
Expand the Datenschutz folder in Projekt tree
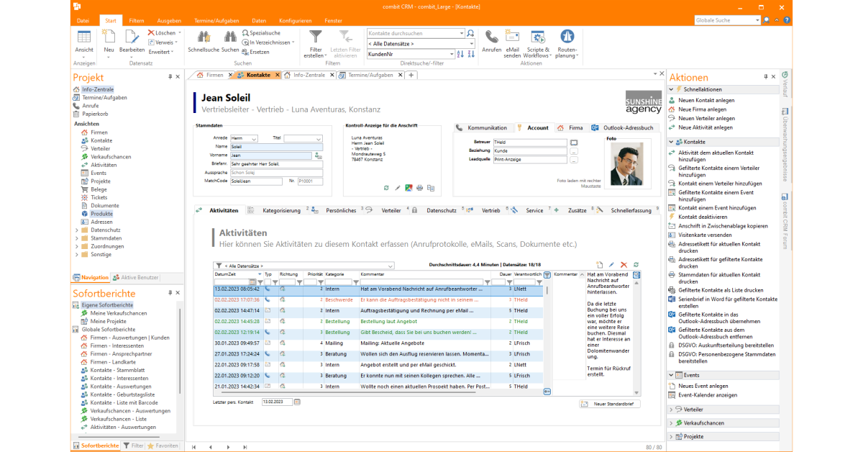click(77, 230)
